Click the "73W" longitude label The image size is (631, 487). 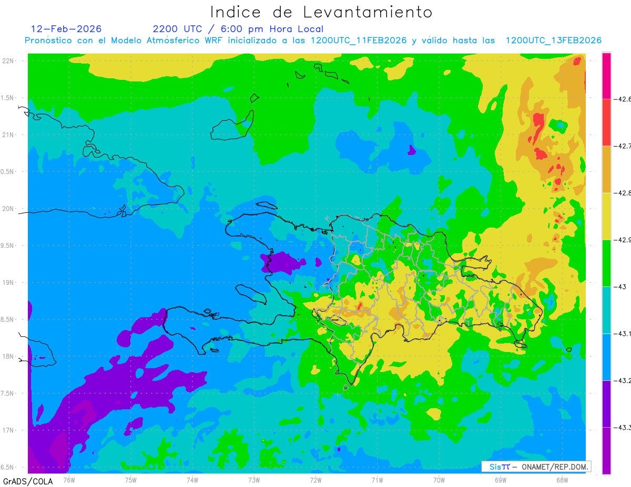[x=254, y=480]
